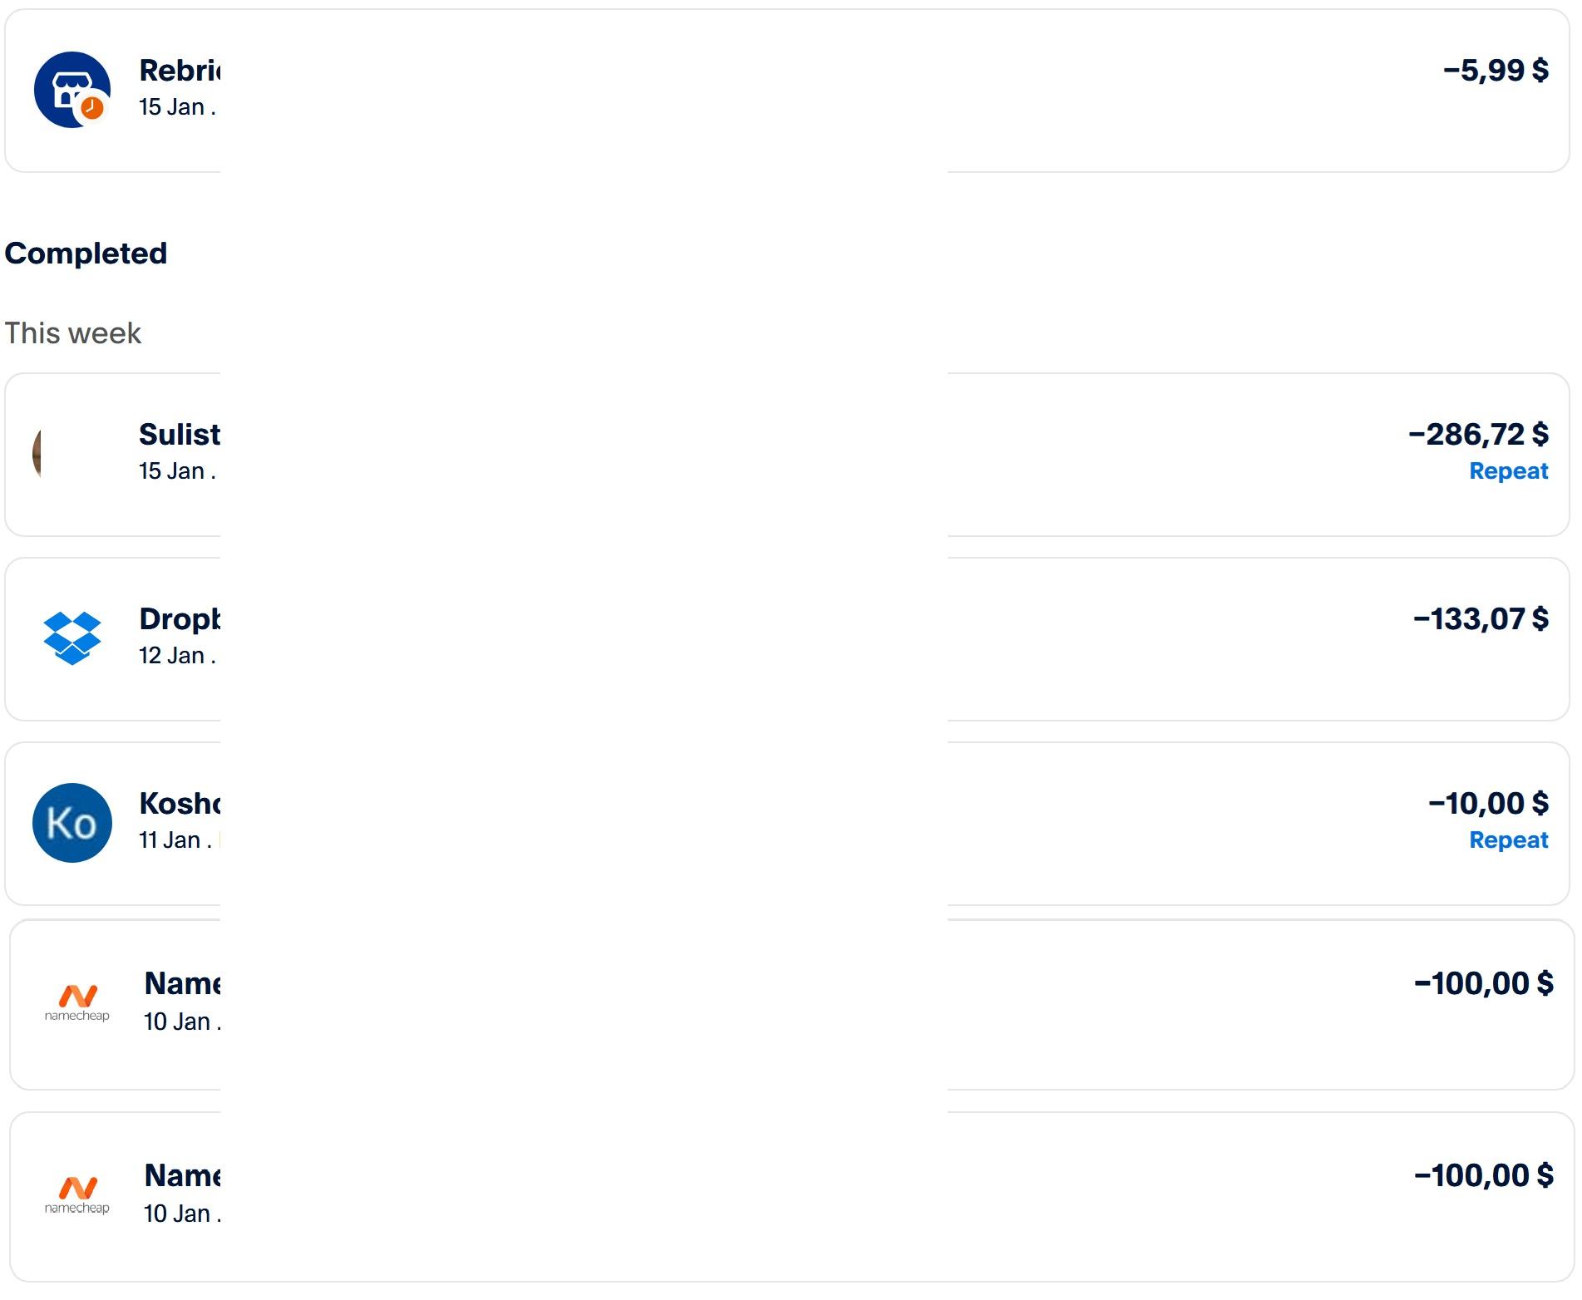Click the Dropbox logo icon
1582x1300 pixels.
[72, 638]
